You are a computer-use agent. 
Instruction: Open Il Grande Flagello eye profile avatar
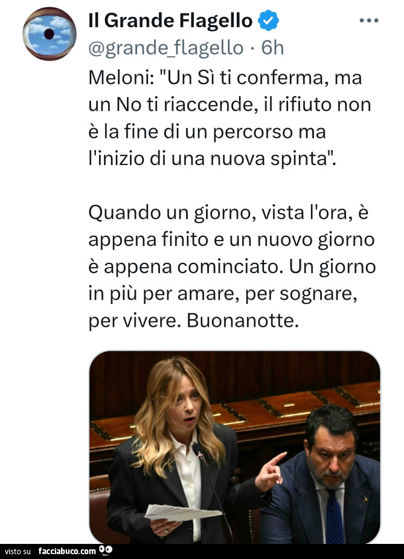pos(49,34)
